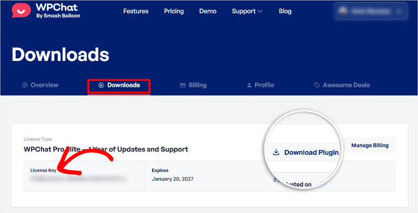The image size is (418, 213).
Task: Switch to the Overview tab
Action: (x=40, y=85)
